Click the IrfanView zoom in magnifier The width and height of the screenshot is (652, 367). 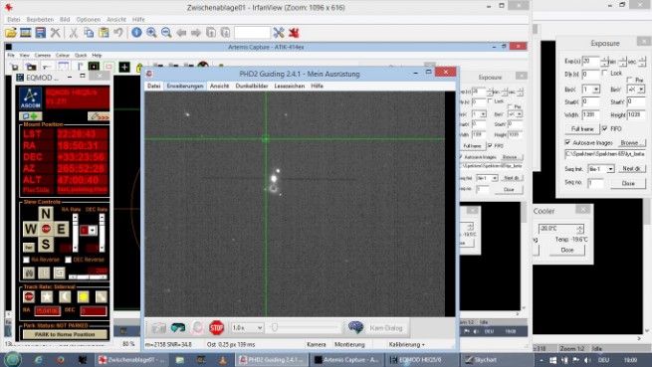151,33
